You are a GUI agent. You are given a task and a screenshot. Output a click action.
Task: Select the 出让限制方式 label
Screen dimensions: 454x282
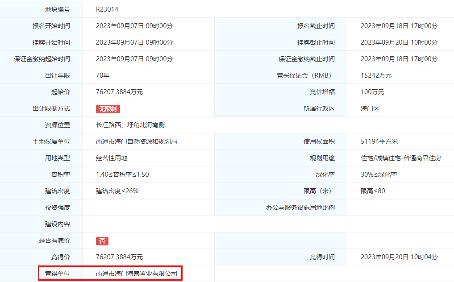(51, 108)
